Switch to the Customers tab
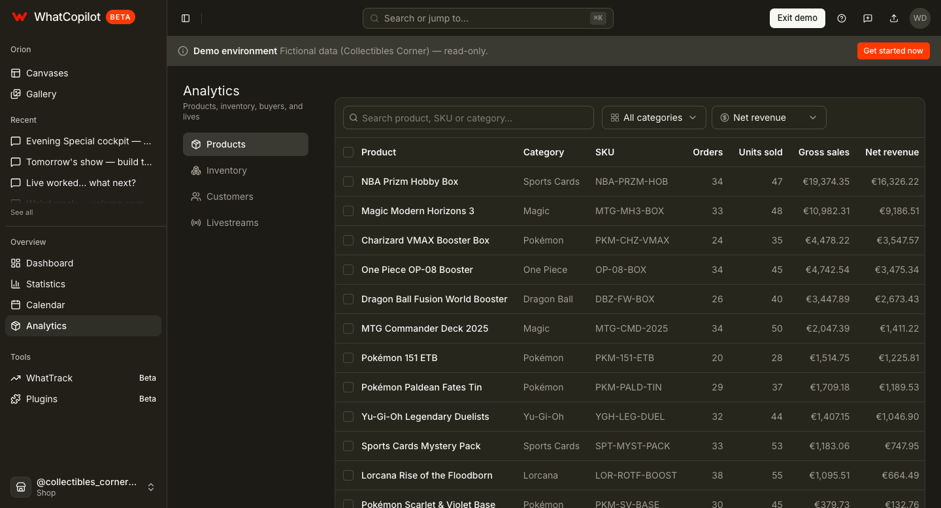Image resolution: width=941 pixels, height=508 pixels. tap(246, 197)
